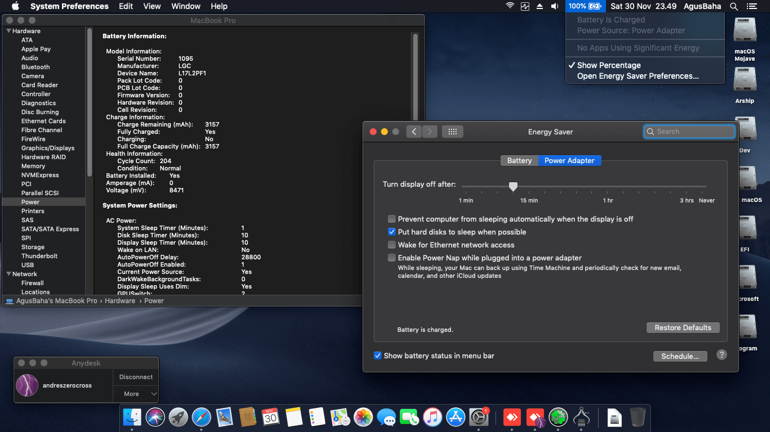Open the Apple menu
Screen dimensions: 770x432
[x=15, y=6]
